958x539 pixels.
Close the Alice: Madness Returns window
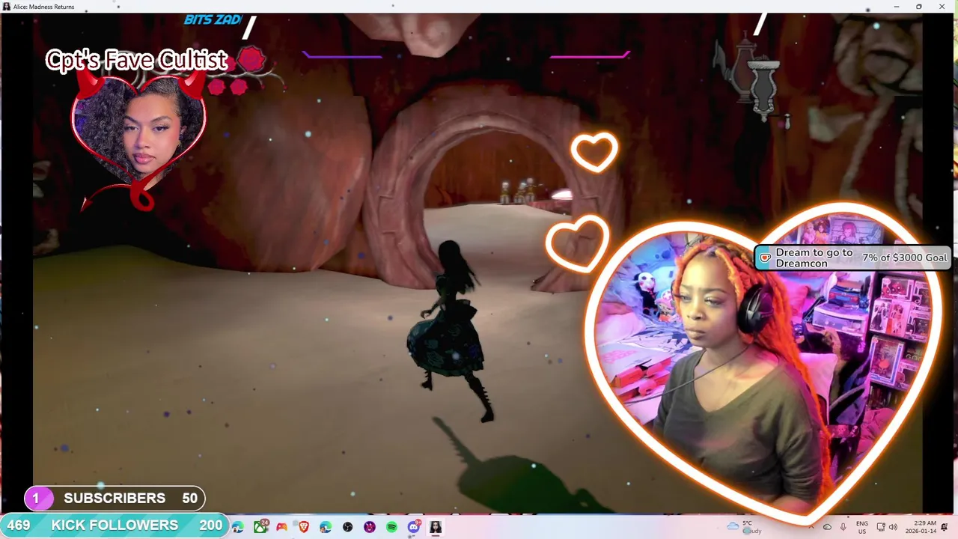[942, 7]
